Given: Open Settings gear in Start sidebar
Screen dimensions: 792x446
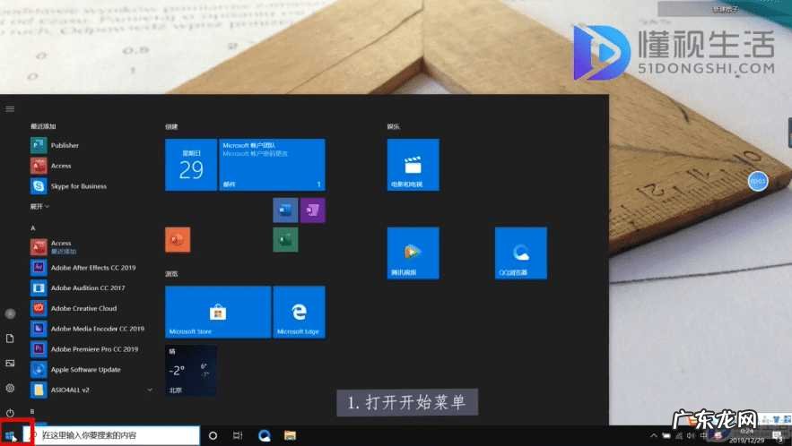Looking at the screenshot, I should click(x=10, y=388).
